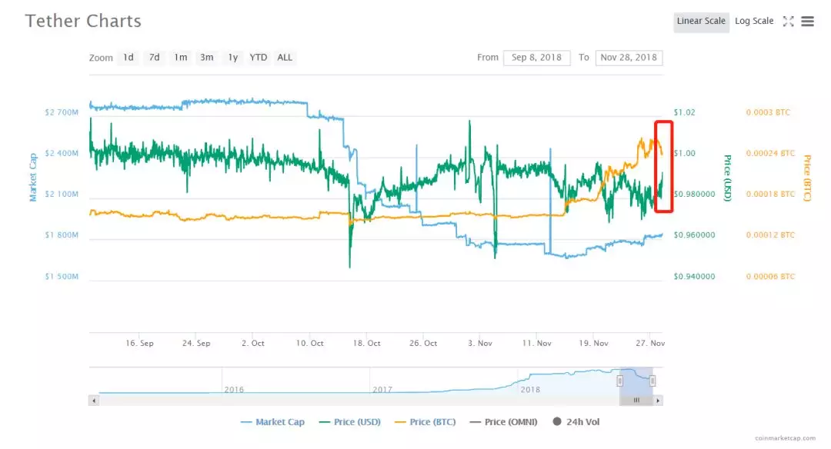Toggle Price (BTC) series in legend

click(426, 422)
